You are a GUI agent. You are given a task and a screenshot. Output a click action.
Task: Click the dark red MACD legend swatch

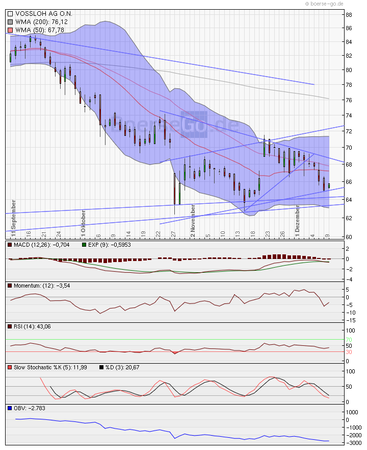(10, 245)
